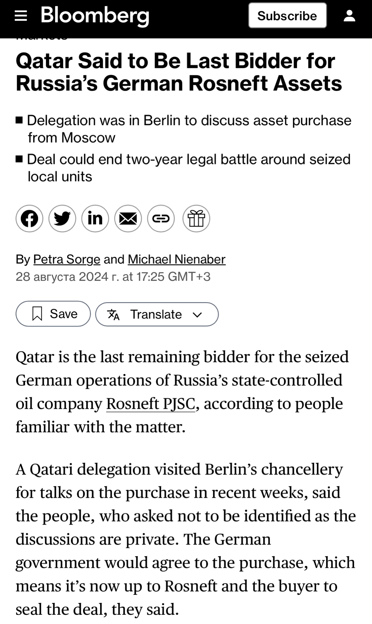Email this article
The height and width of the screenshot is (624, 372).
(x=128, y=218)
